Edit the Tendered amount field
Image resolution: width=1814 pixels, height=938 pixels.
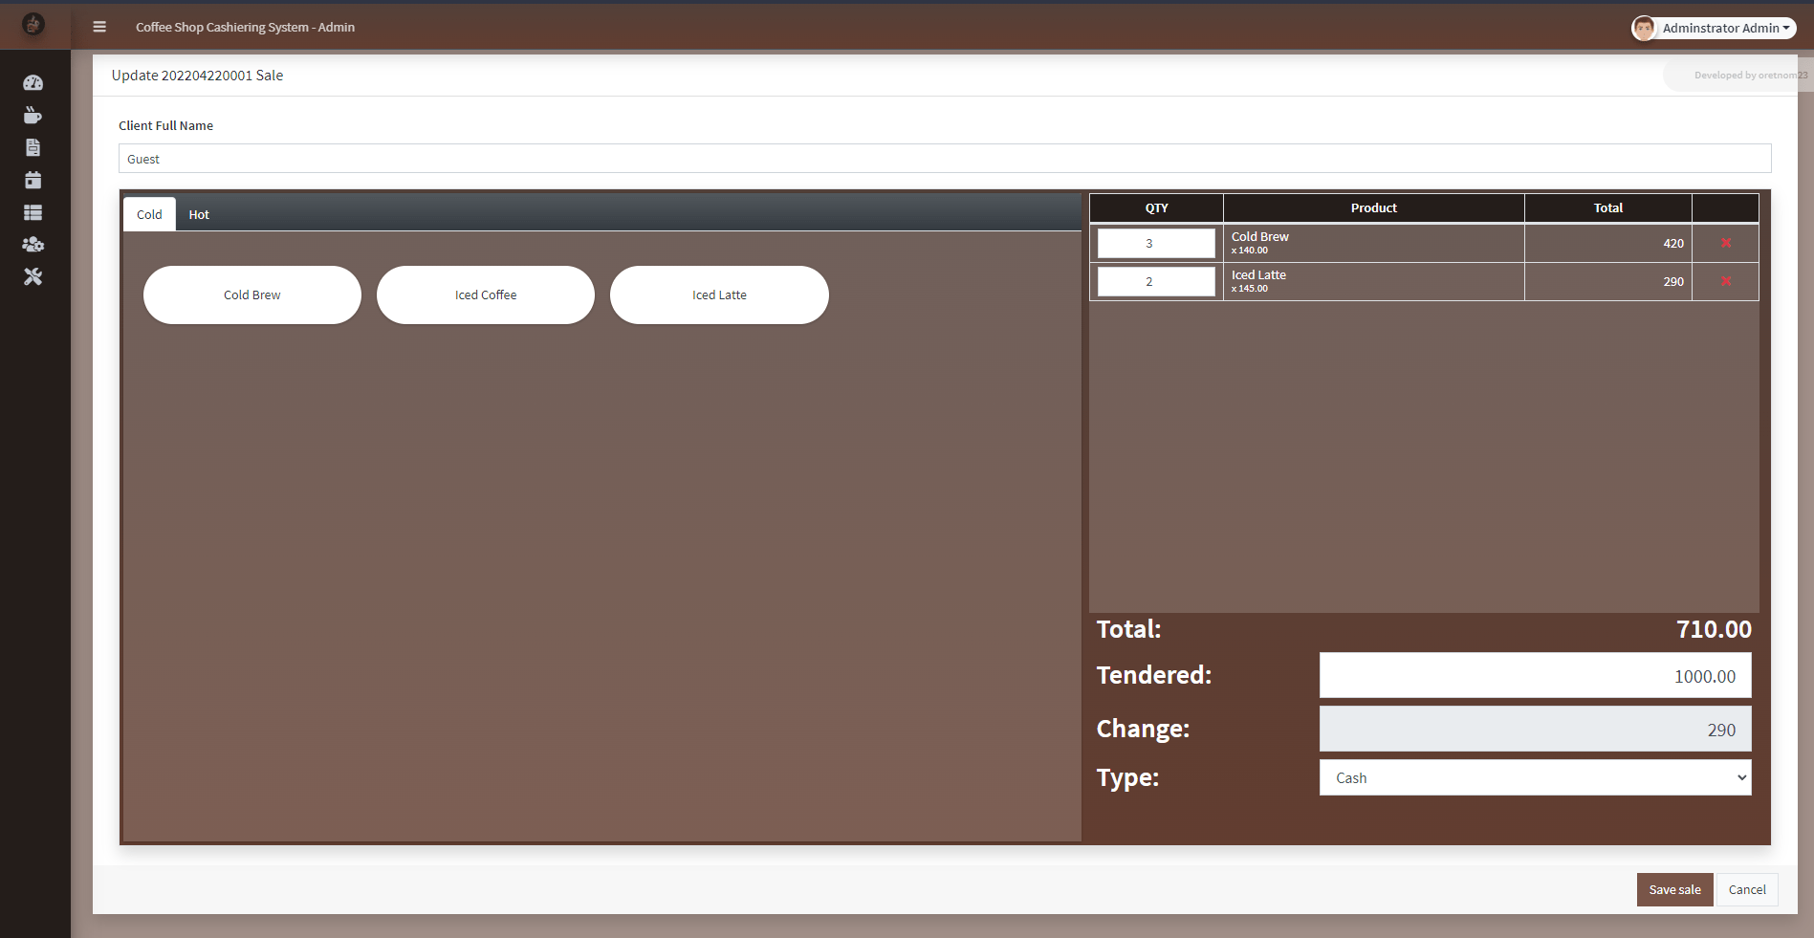(x=1534, y=675)
